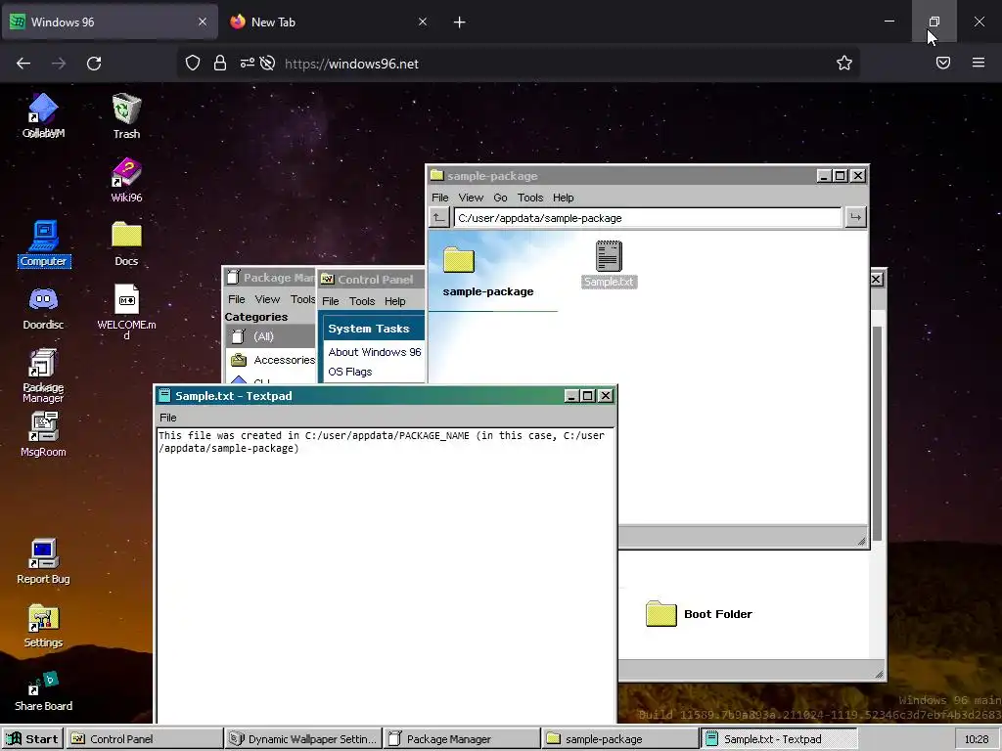Select the Accessories category in Package Manager
1002x751 pixels.
(271, 360)
